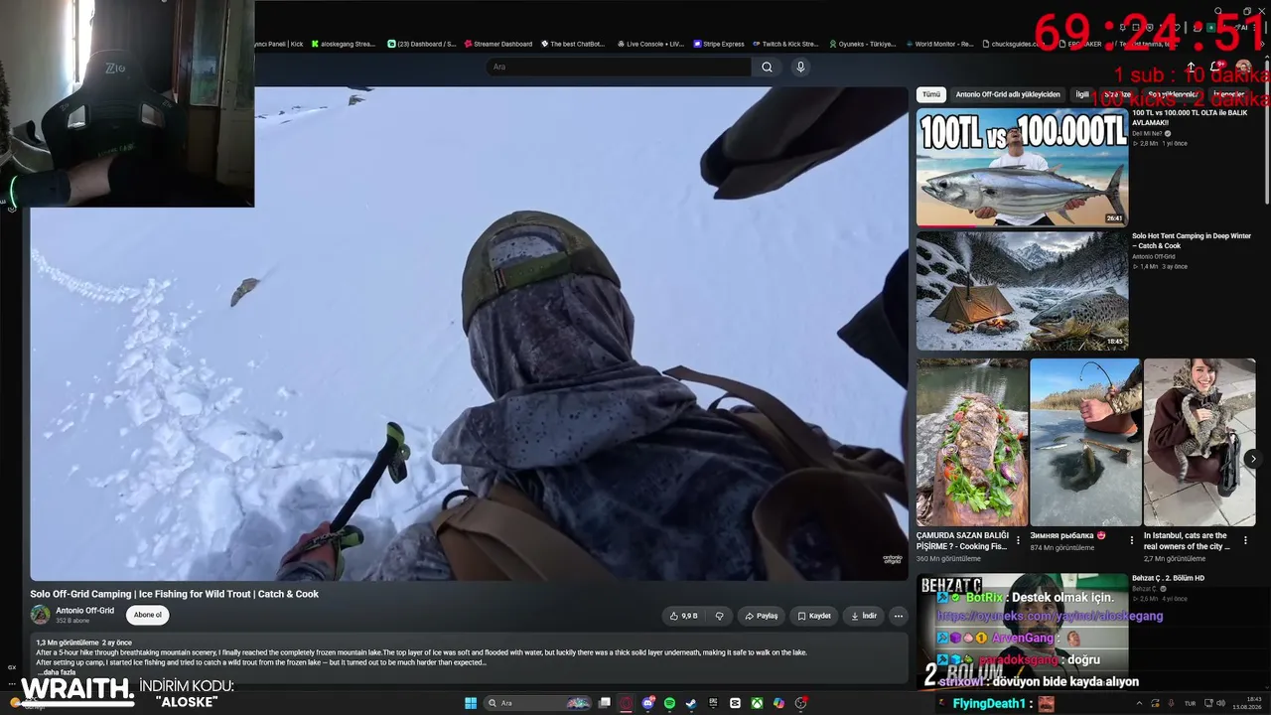
Task: Open the ÇAMURDA SAZAN BALIĞI short thumbnail
Action: click(972, 442)
